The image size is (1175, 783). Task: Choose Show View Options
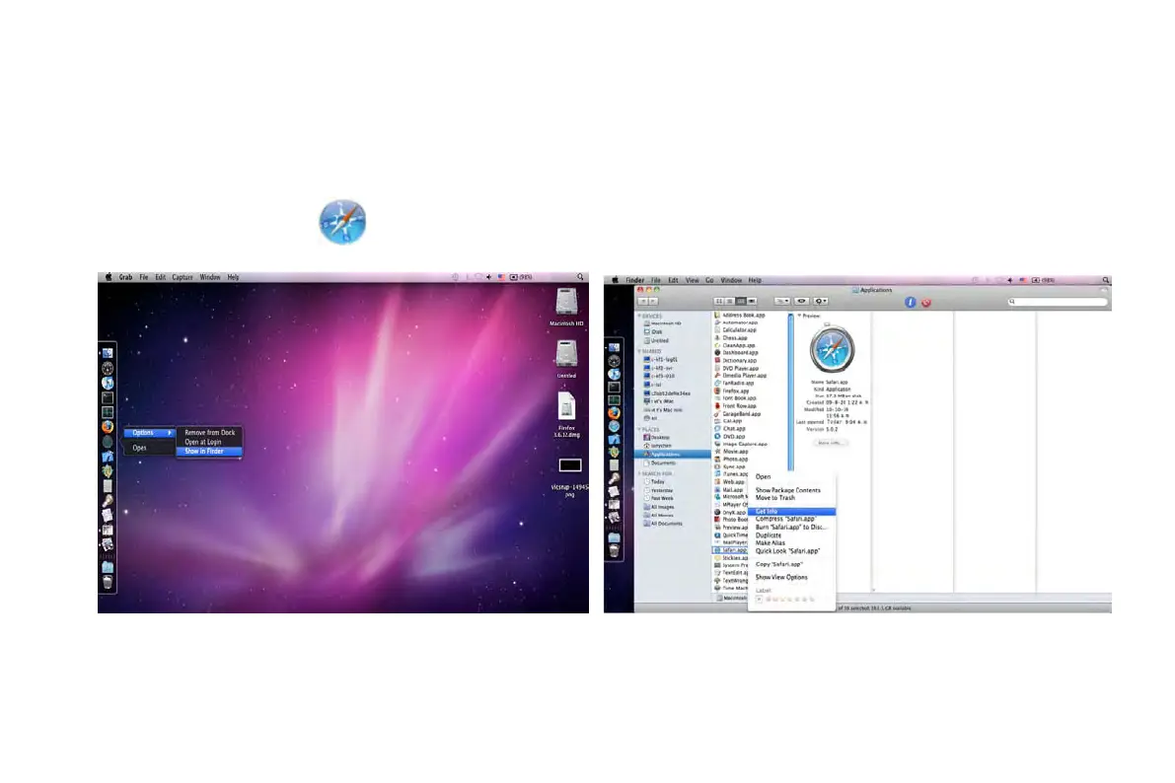pos(781,578)
